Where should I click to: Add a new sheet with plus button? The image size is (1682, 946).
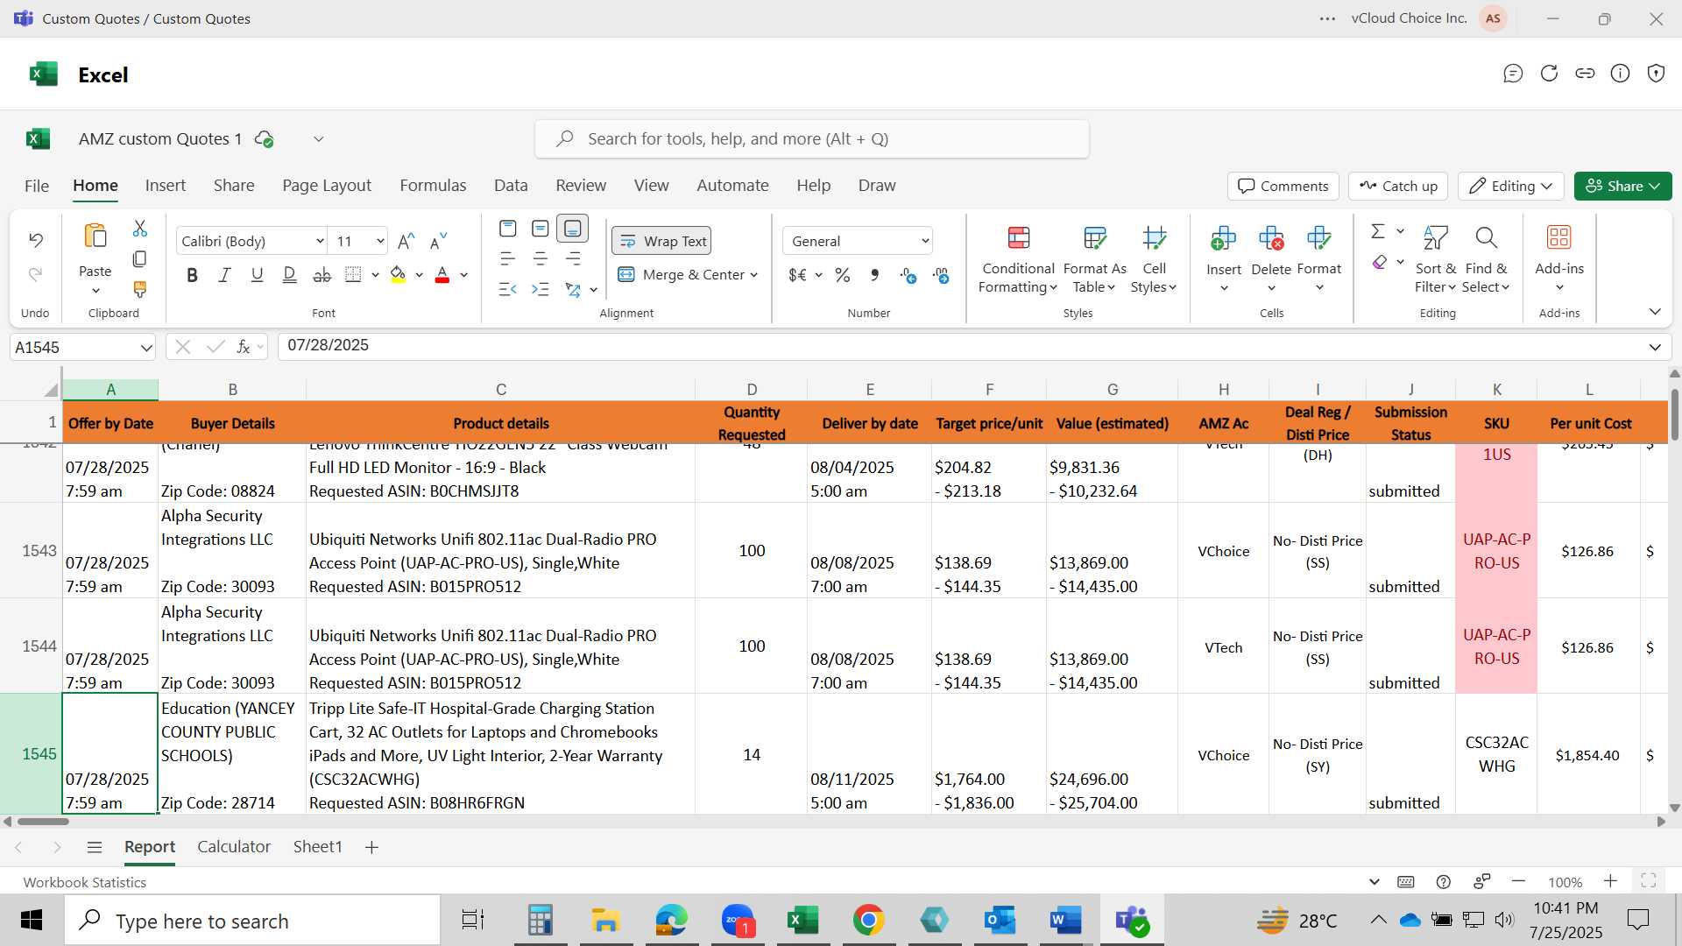[x=371, y=847]
